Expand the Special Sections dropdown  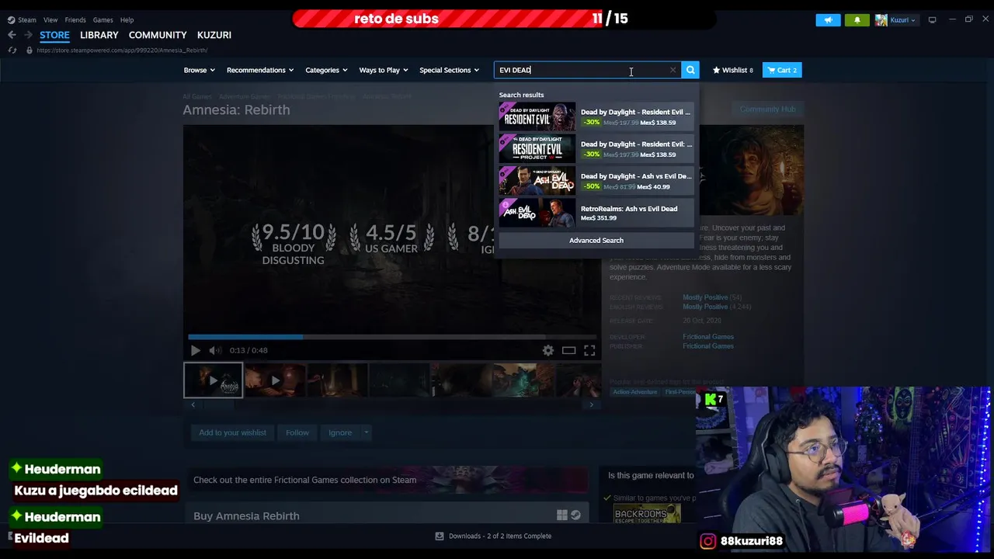coord(449,70)
